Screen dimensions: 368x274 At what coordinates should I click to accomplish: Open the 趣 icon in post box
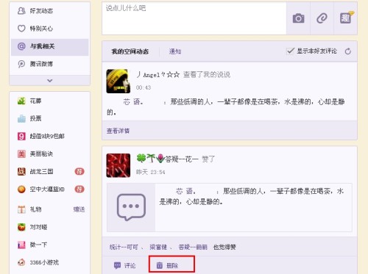pyautogui.click(x=346, y=18)
